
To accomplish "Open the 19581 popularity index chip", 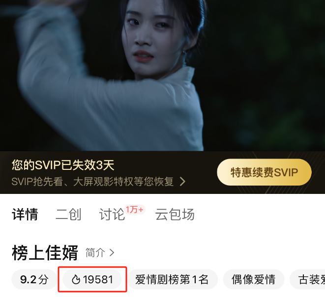I will [x=92, y=279].
